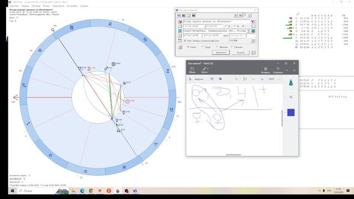354x199 pixels.
Task: Open the Yandex browser icon on the taskbar
Action: pyautogui.click(x=109, y=191)
